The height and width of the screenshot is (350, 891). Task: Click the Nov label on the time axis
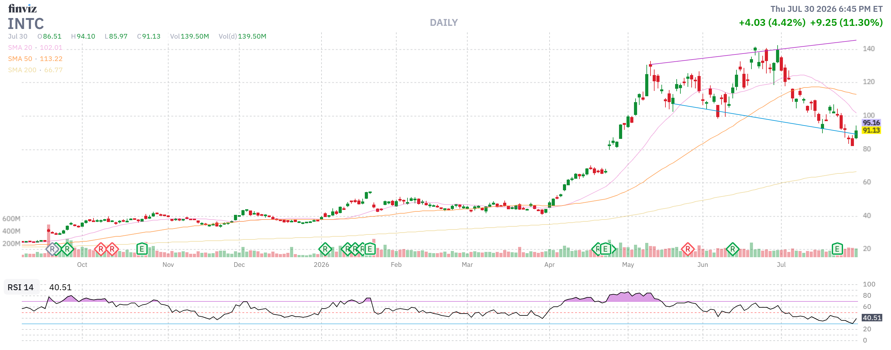[x=168, y=265]
